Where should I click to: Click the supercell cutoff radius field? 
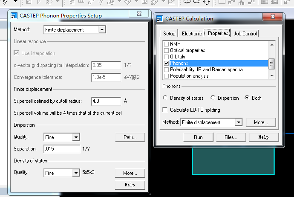click(x=106, y=101)
